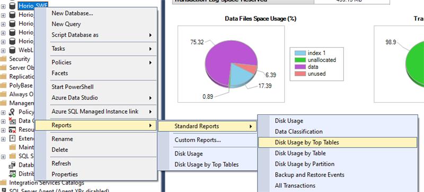Choose Rename in the context menu
The height and width of the screenshot is (192, 424).
[96, 139]
